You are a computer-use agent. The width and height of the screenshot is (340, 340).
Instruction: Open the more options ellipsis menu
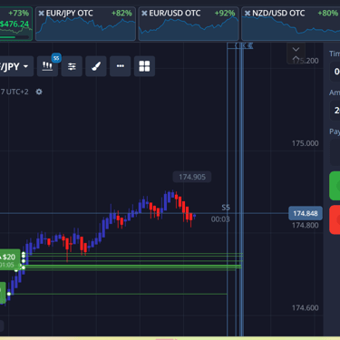121,66
